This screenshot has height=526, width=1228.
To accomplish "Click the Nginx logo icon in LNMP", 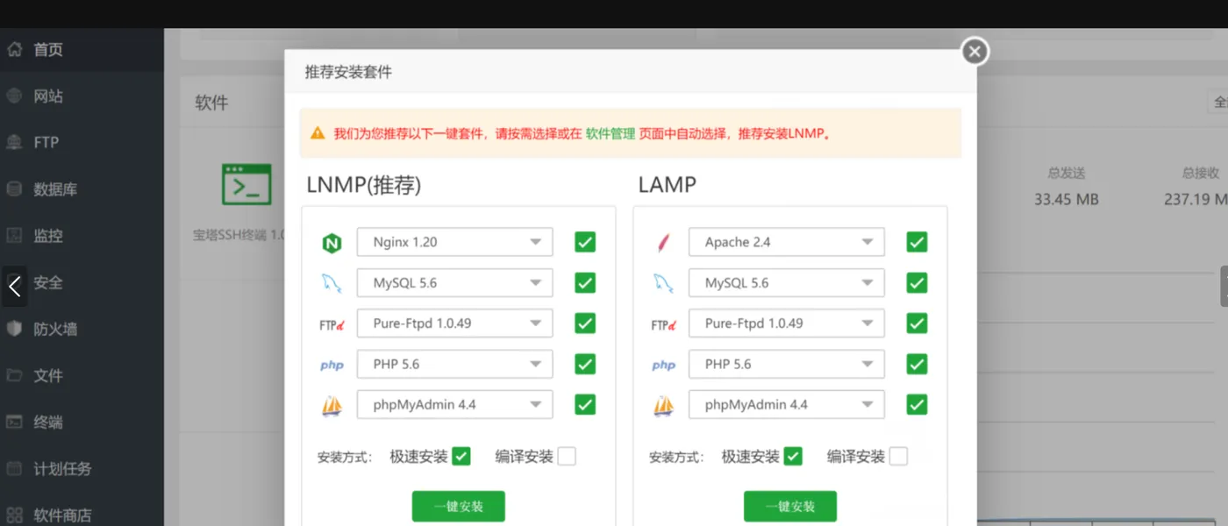I will pos(332,243).
